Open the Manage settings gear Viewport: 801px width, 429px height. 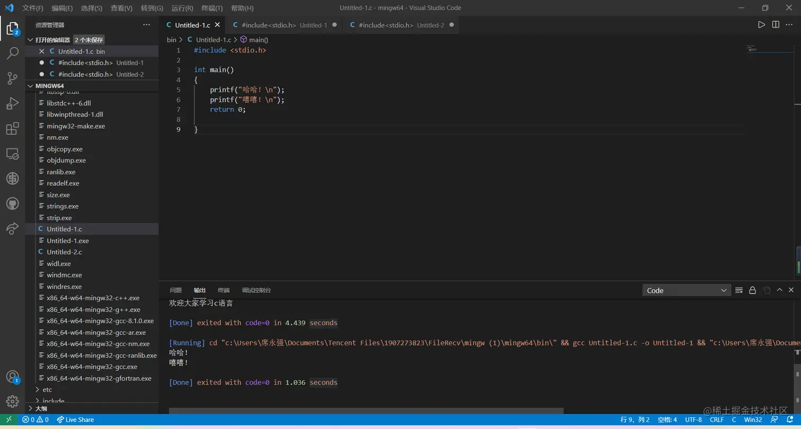[12, 401]
